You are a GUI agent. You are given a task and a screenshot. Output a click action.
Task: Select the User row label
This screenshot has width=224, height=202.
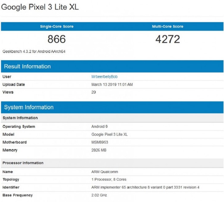tap(7, 77)
